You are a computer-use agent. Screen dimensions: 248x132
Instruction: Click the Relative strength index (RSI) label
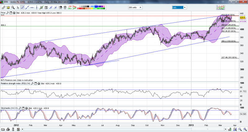[x=16, y=83]
